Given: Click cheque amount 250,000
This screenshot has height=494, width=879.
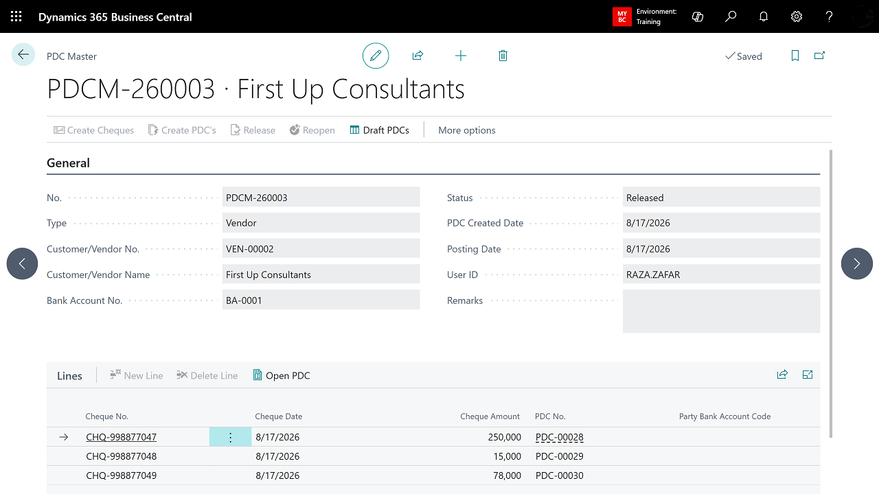Looking at the screenshot, I should [504, 437].
